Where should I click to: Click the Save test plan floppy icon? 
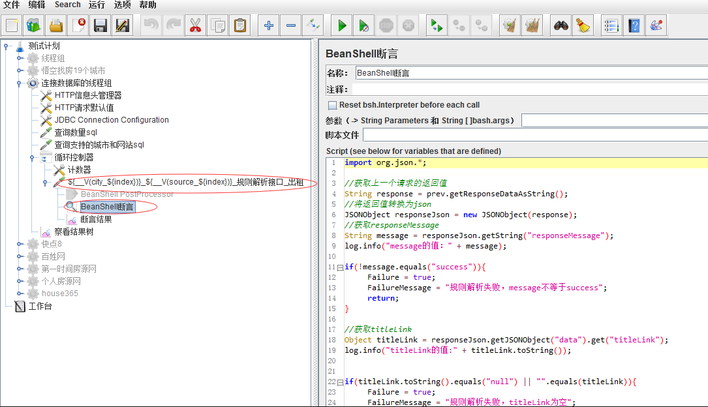pyautogui.click(x=100, y=25)
